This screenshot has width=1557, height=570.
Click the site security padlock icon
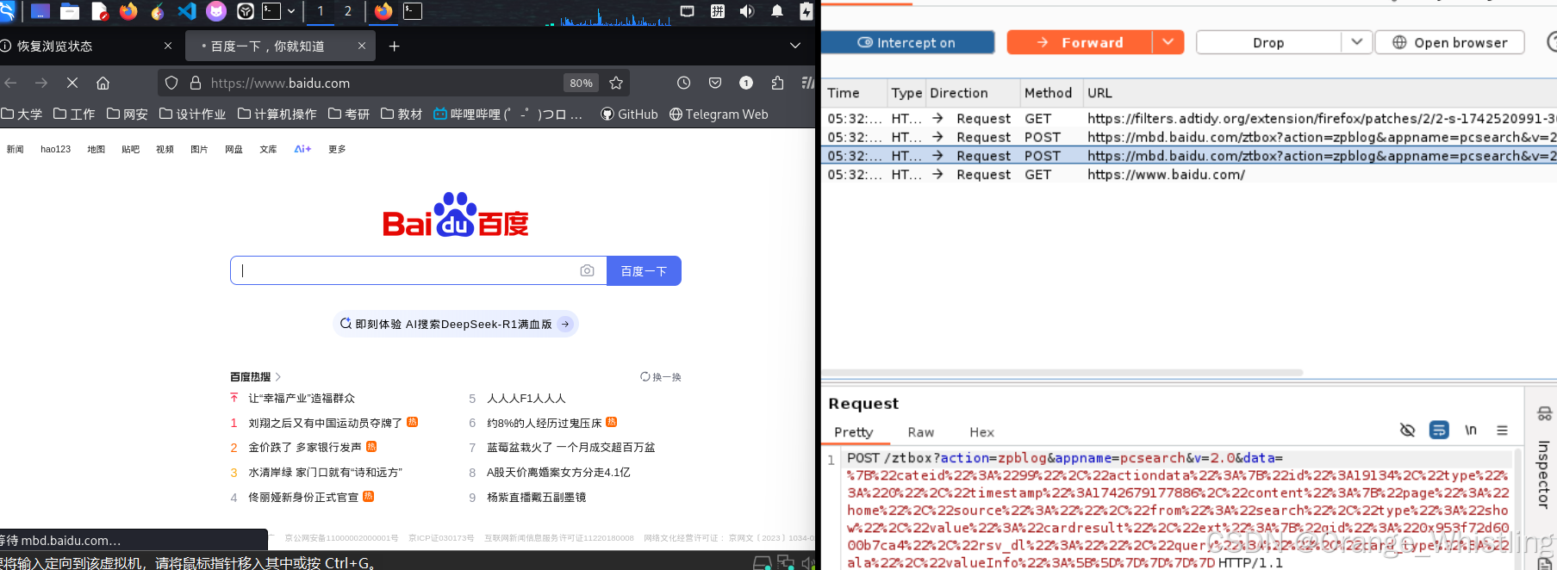tap(196, 83)
